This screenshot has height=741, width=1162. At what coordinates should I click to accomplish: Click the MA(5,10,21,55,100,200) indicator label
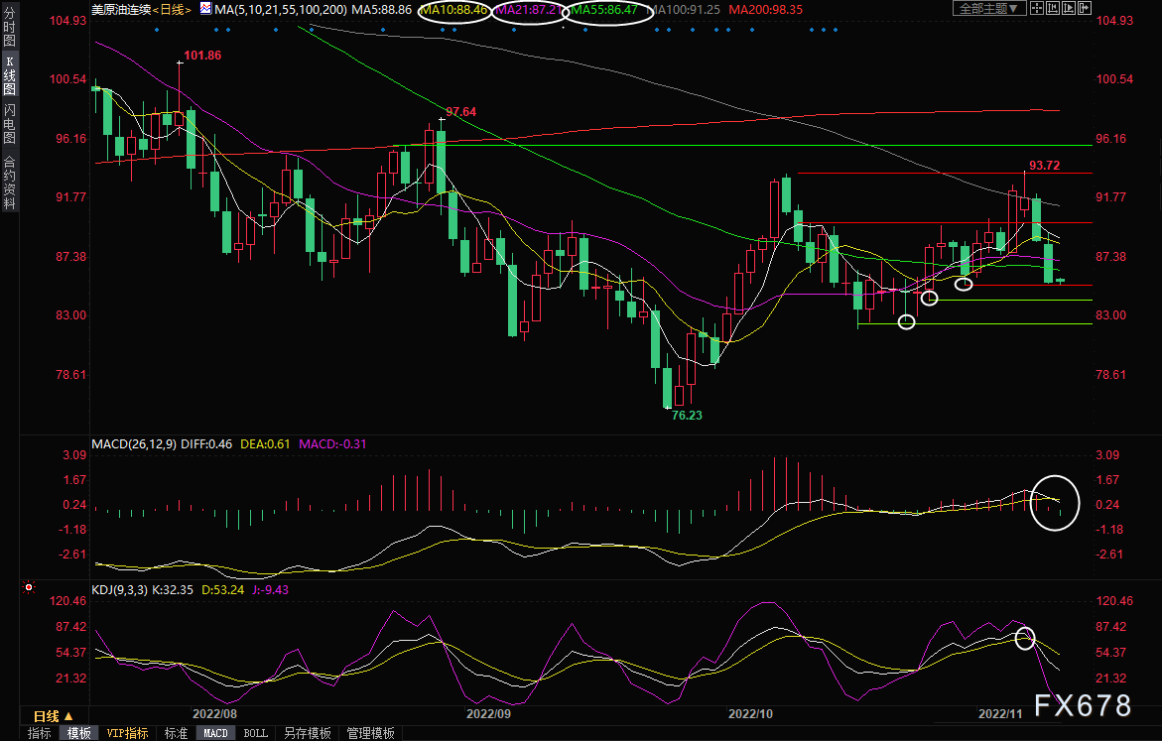tap(280, 10)
